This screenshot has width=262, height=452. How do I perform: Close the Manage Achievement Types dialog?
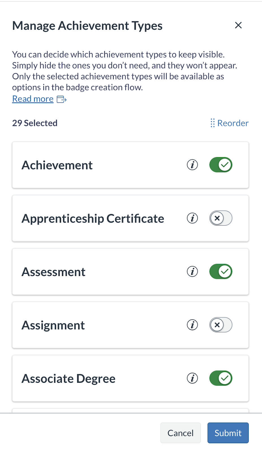pos(238,25)
